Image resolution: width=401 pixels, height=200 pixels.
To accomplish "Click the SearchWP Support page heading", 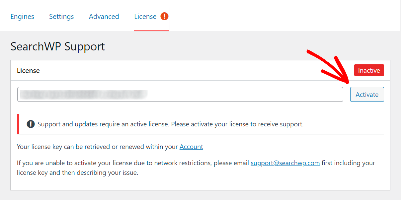I will click(58, 46).
